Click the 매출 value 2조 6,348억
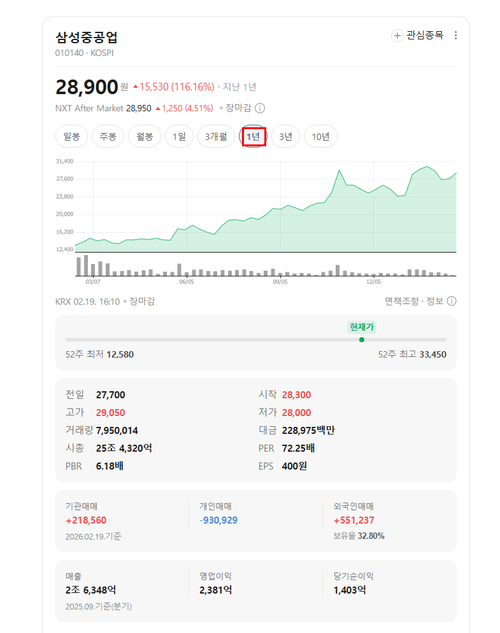Viewport: 500px width, 633px height. click(91, 590)
